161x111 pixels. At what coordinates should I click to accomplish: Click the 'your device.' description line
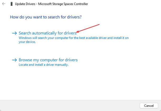click(x=27, y=42)
